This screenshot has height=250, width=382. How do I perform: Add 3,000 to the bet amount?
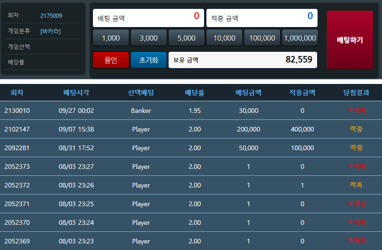149,38
